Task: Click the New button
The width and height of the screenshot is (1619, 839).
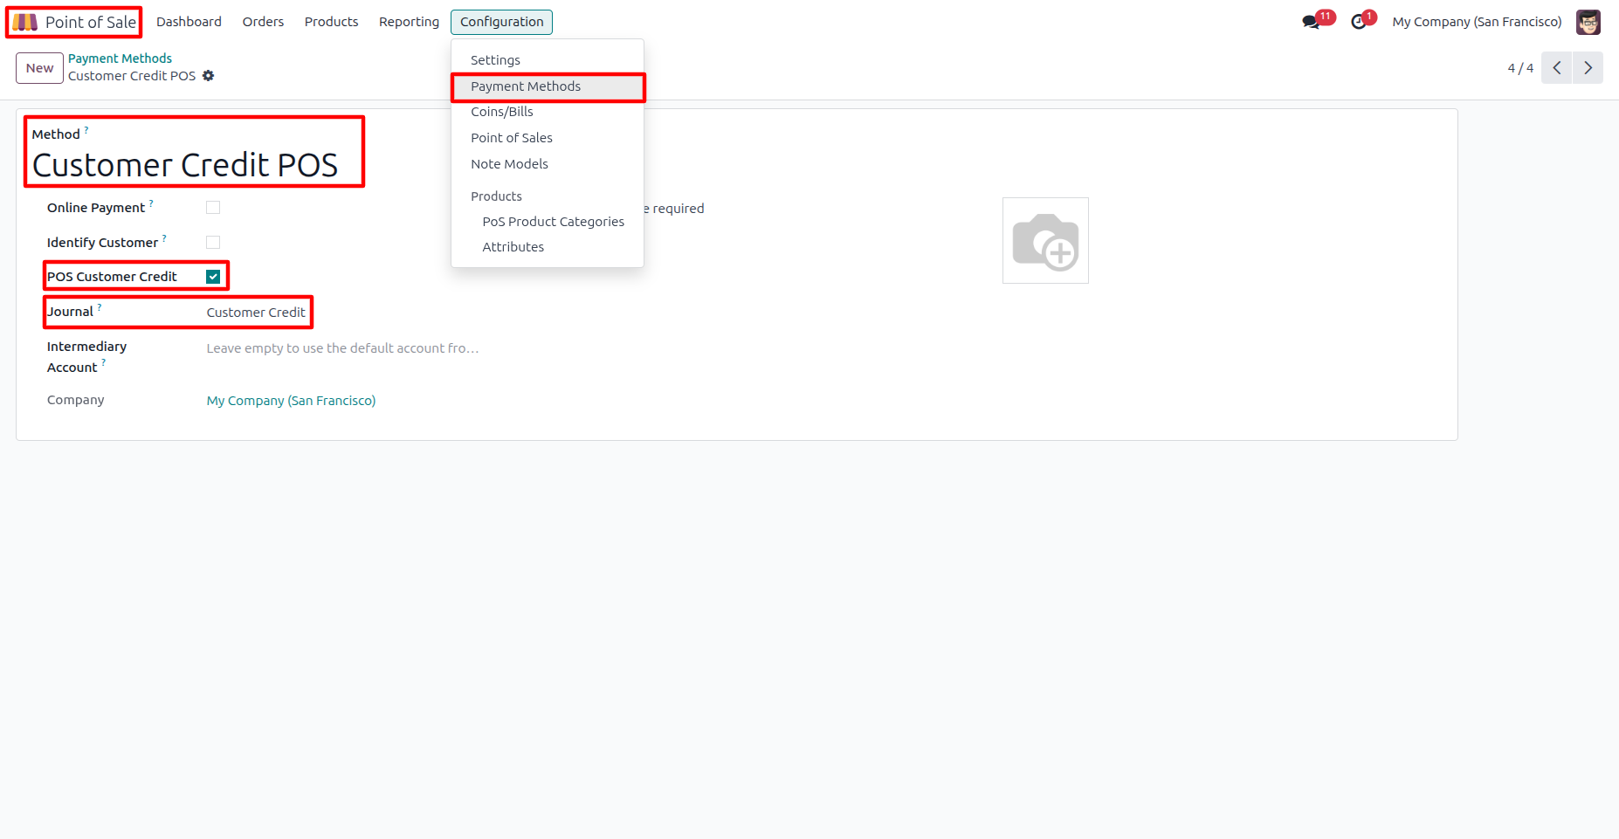Action: click(39, 68)
